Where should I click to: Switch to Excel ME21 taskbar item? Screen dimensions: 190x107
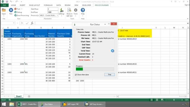pyautogui.click(x=27, y=104)
